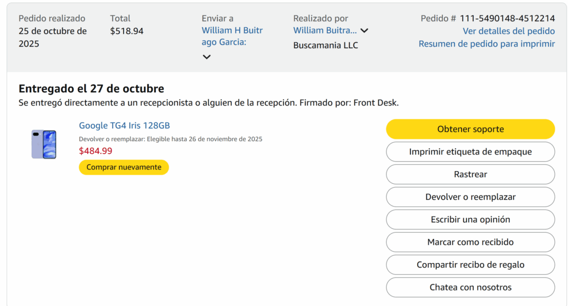Click the order number 111-5490148-4512214

pos(507,18)
